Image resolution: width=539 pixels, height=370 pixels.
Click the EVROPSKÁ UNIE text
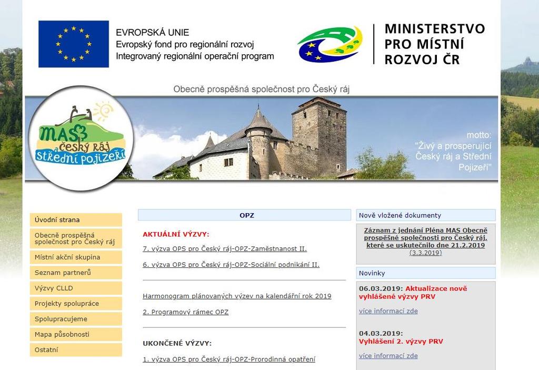pyautogui.click(x=152, y=33)
